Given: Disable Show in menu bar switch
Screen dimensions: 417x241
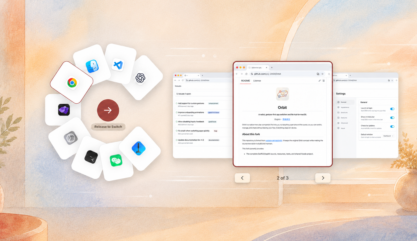Looking at the screenshot, I should pyautogui.click(x=392, y=118).
